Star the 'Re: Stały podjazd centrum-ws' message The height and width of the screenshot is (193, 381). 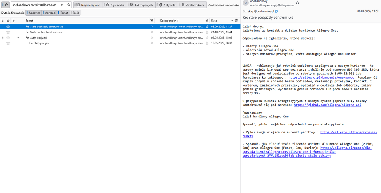click(8, 32)
